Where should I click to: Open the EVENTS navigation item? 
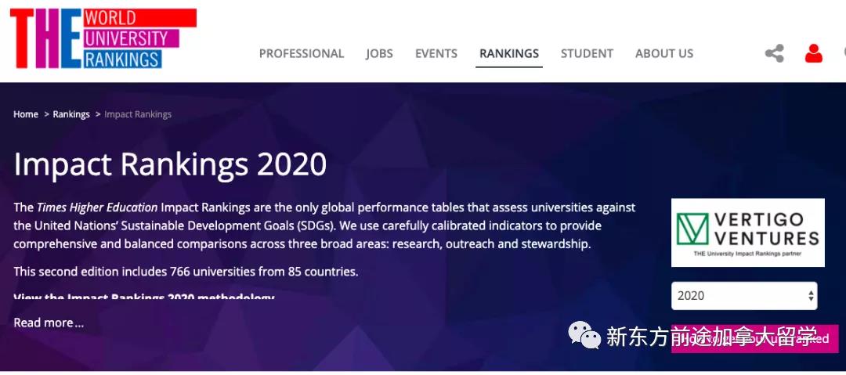[436, 53]
